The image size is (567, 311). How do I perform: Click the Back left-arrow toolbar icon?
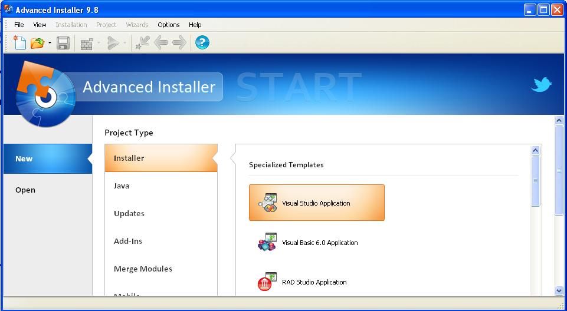click(x=161, y=42)
